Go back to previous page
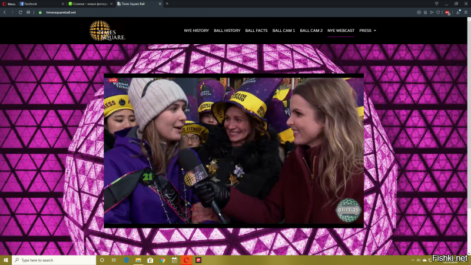The height and width of the screenshot is (265, 471). tap(5, 12)
